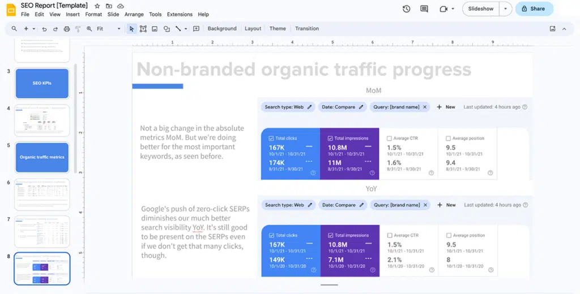Edit the SEO Report [Template] document title
This screenshot has height=294, width=580.
tap(54, 6)
